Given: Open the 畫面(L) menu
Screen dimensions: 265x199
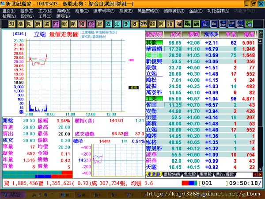Looking at the screenshot, I should [x=9, y=11].
